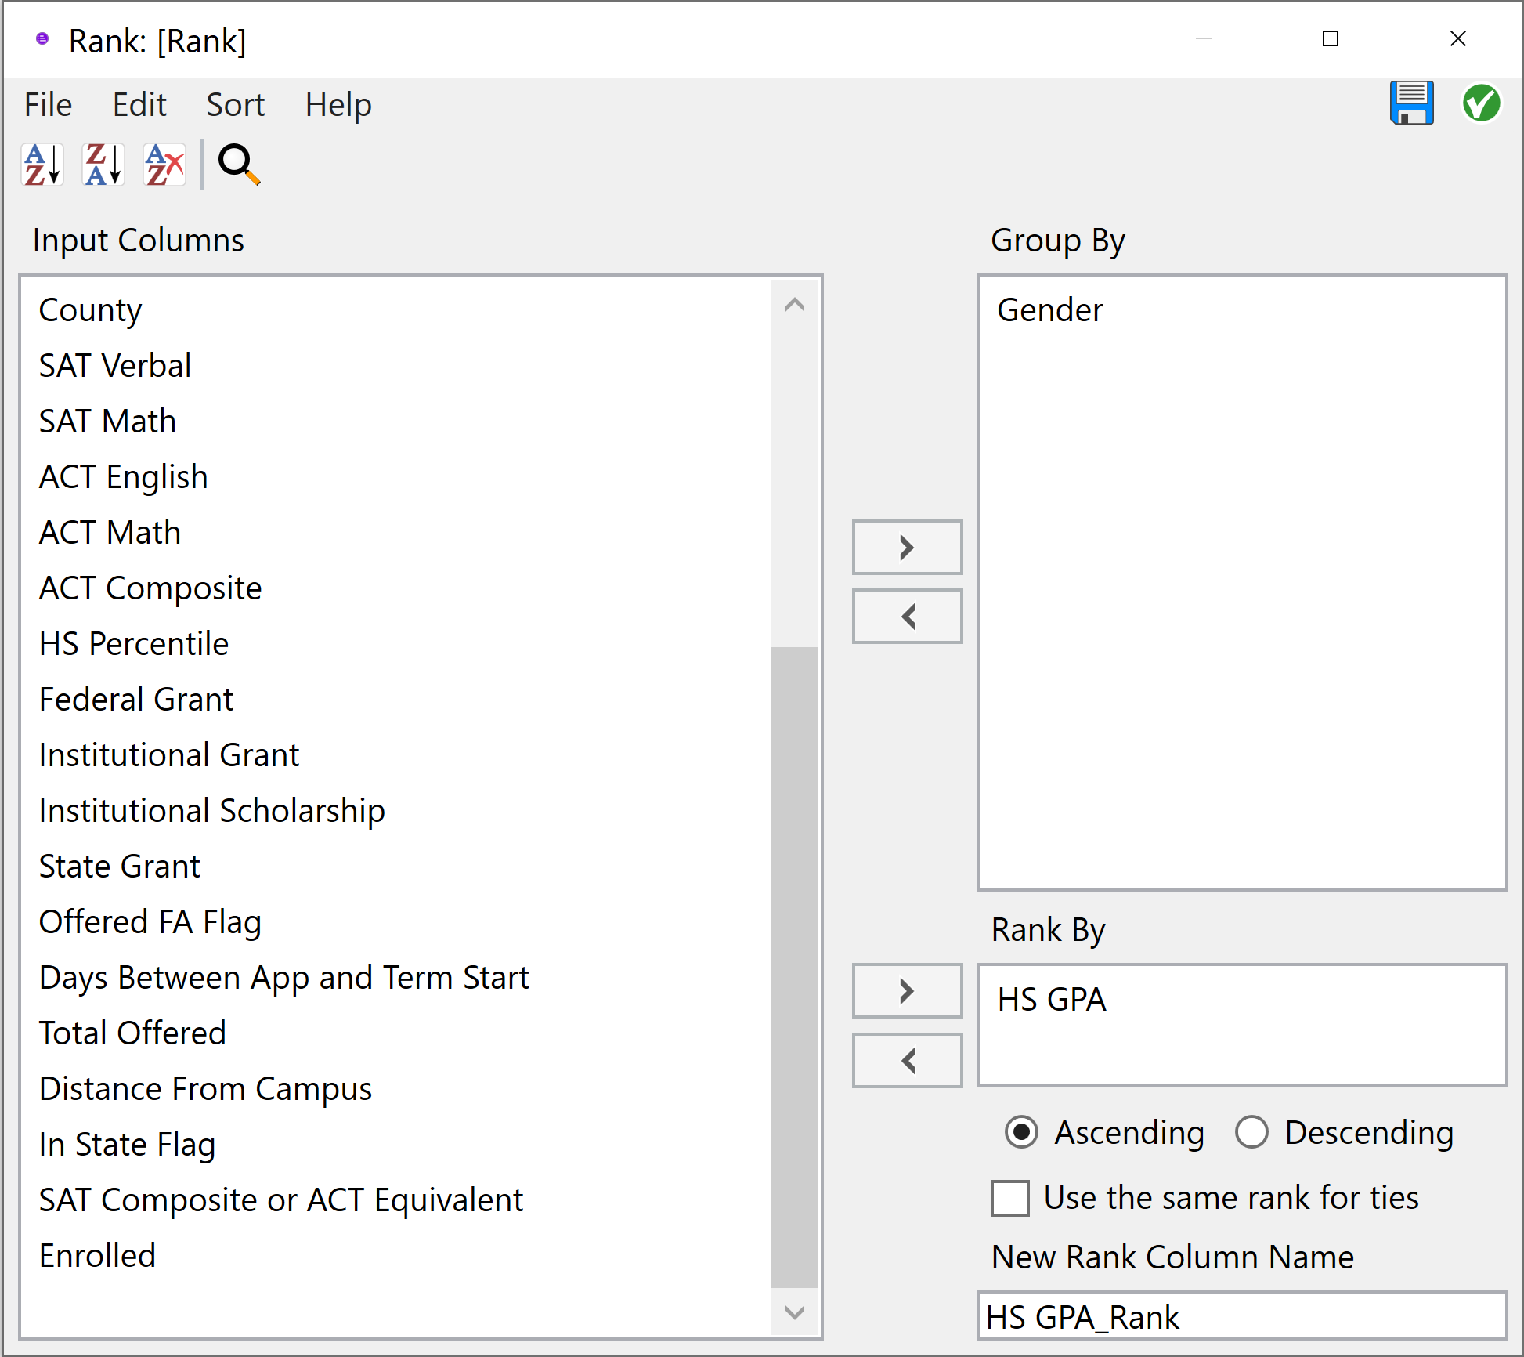Clear the column sort order
This screenshot has width=1524, height=1357.
164,165
